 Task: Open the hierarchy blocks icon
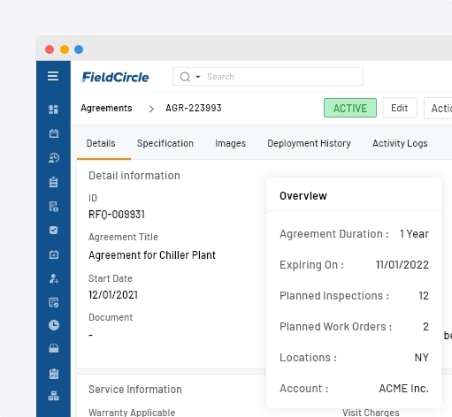(54, 396)
